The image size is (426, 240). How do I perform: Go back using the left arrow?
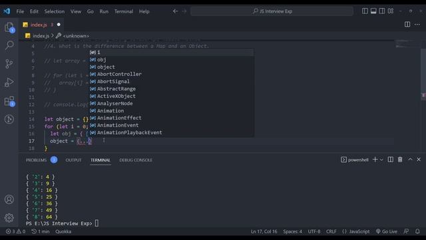coord(176,11)
